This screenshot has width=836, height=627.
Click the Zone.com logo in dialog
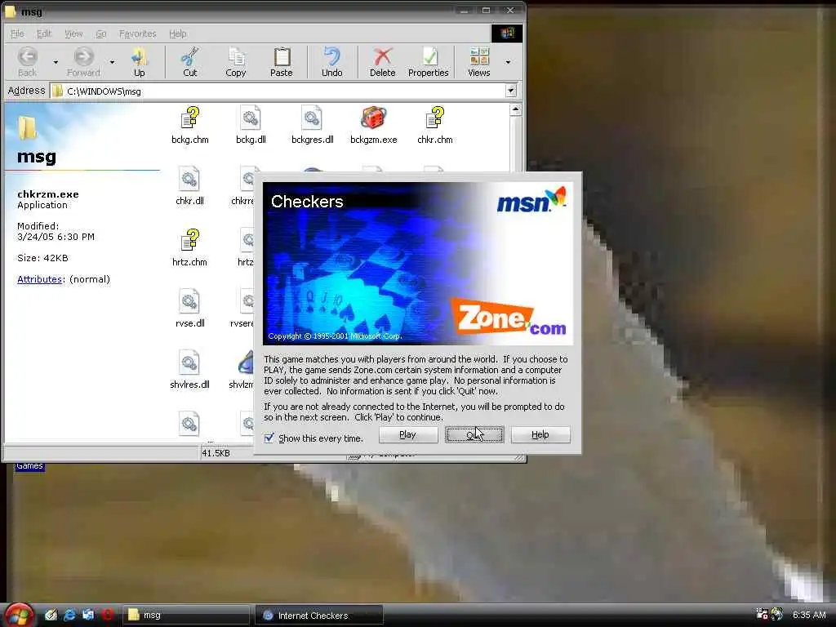pyautogui.click(x=509, y=318)
